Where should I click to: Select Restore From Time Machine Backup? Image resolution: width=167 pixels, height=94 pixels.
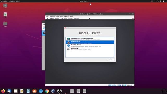pyautogui.click(x=90, y=39)
